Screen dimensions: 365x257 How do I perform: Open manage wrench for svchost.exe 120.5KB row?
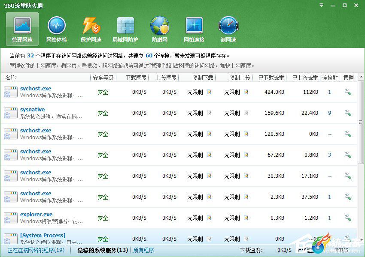click(x=348, y=134)
